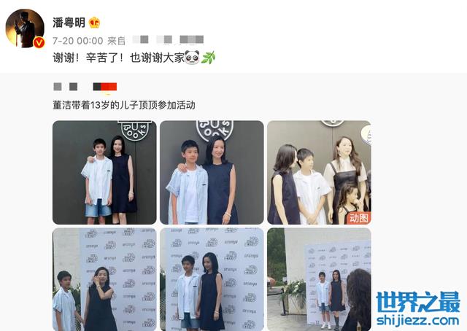This screenshot has height=331, width=467.
Task: Click the post text 谢谢！辛苦了！也谢谢大家
Action: 118,58
